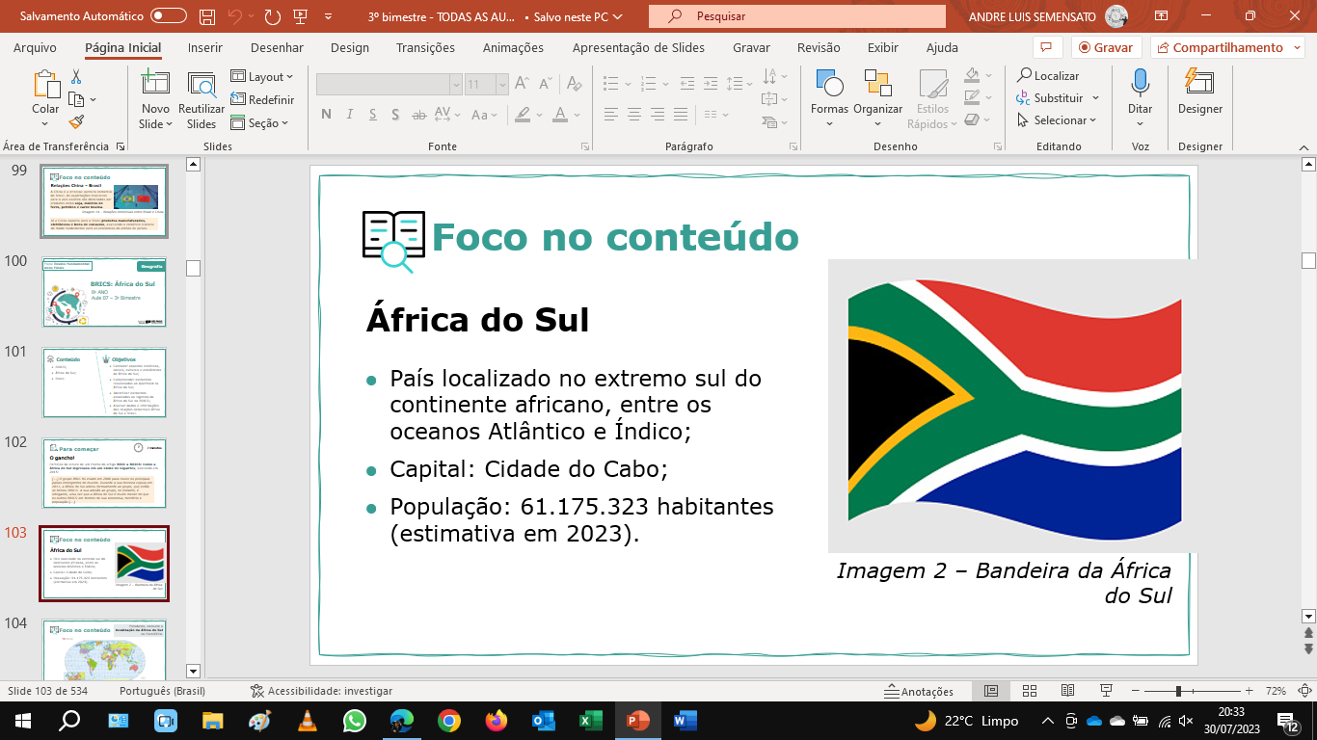Switch to Reading View icon
Screen dimensions: 1317x740
[1067, 691]
